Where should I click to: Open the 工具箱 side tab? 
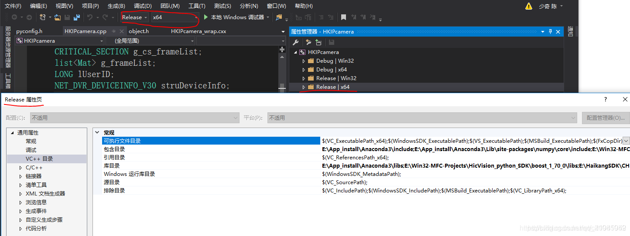coord(8,81)
